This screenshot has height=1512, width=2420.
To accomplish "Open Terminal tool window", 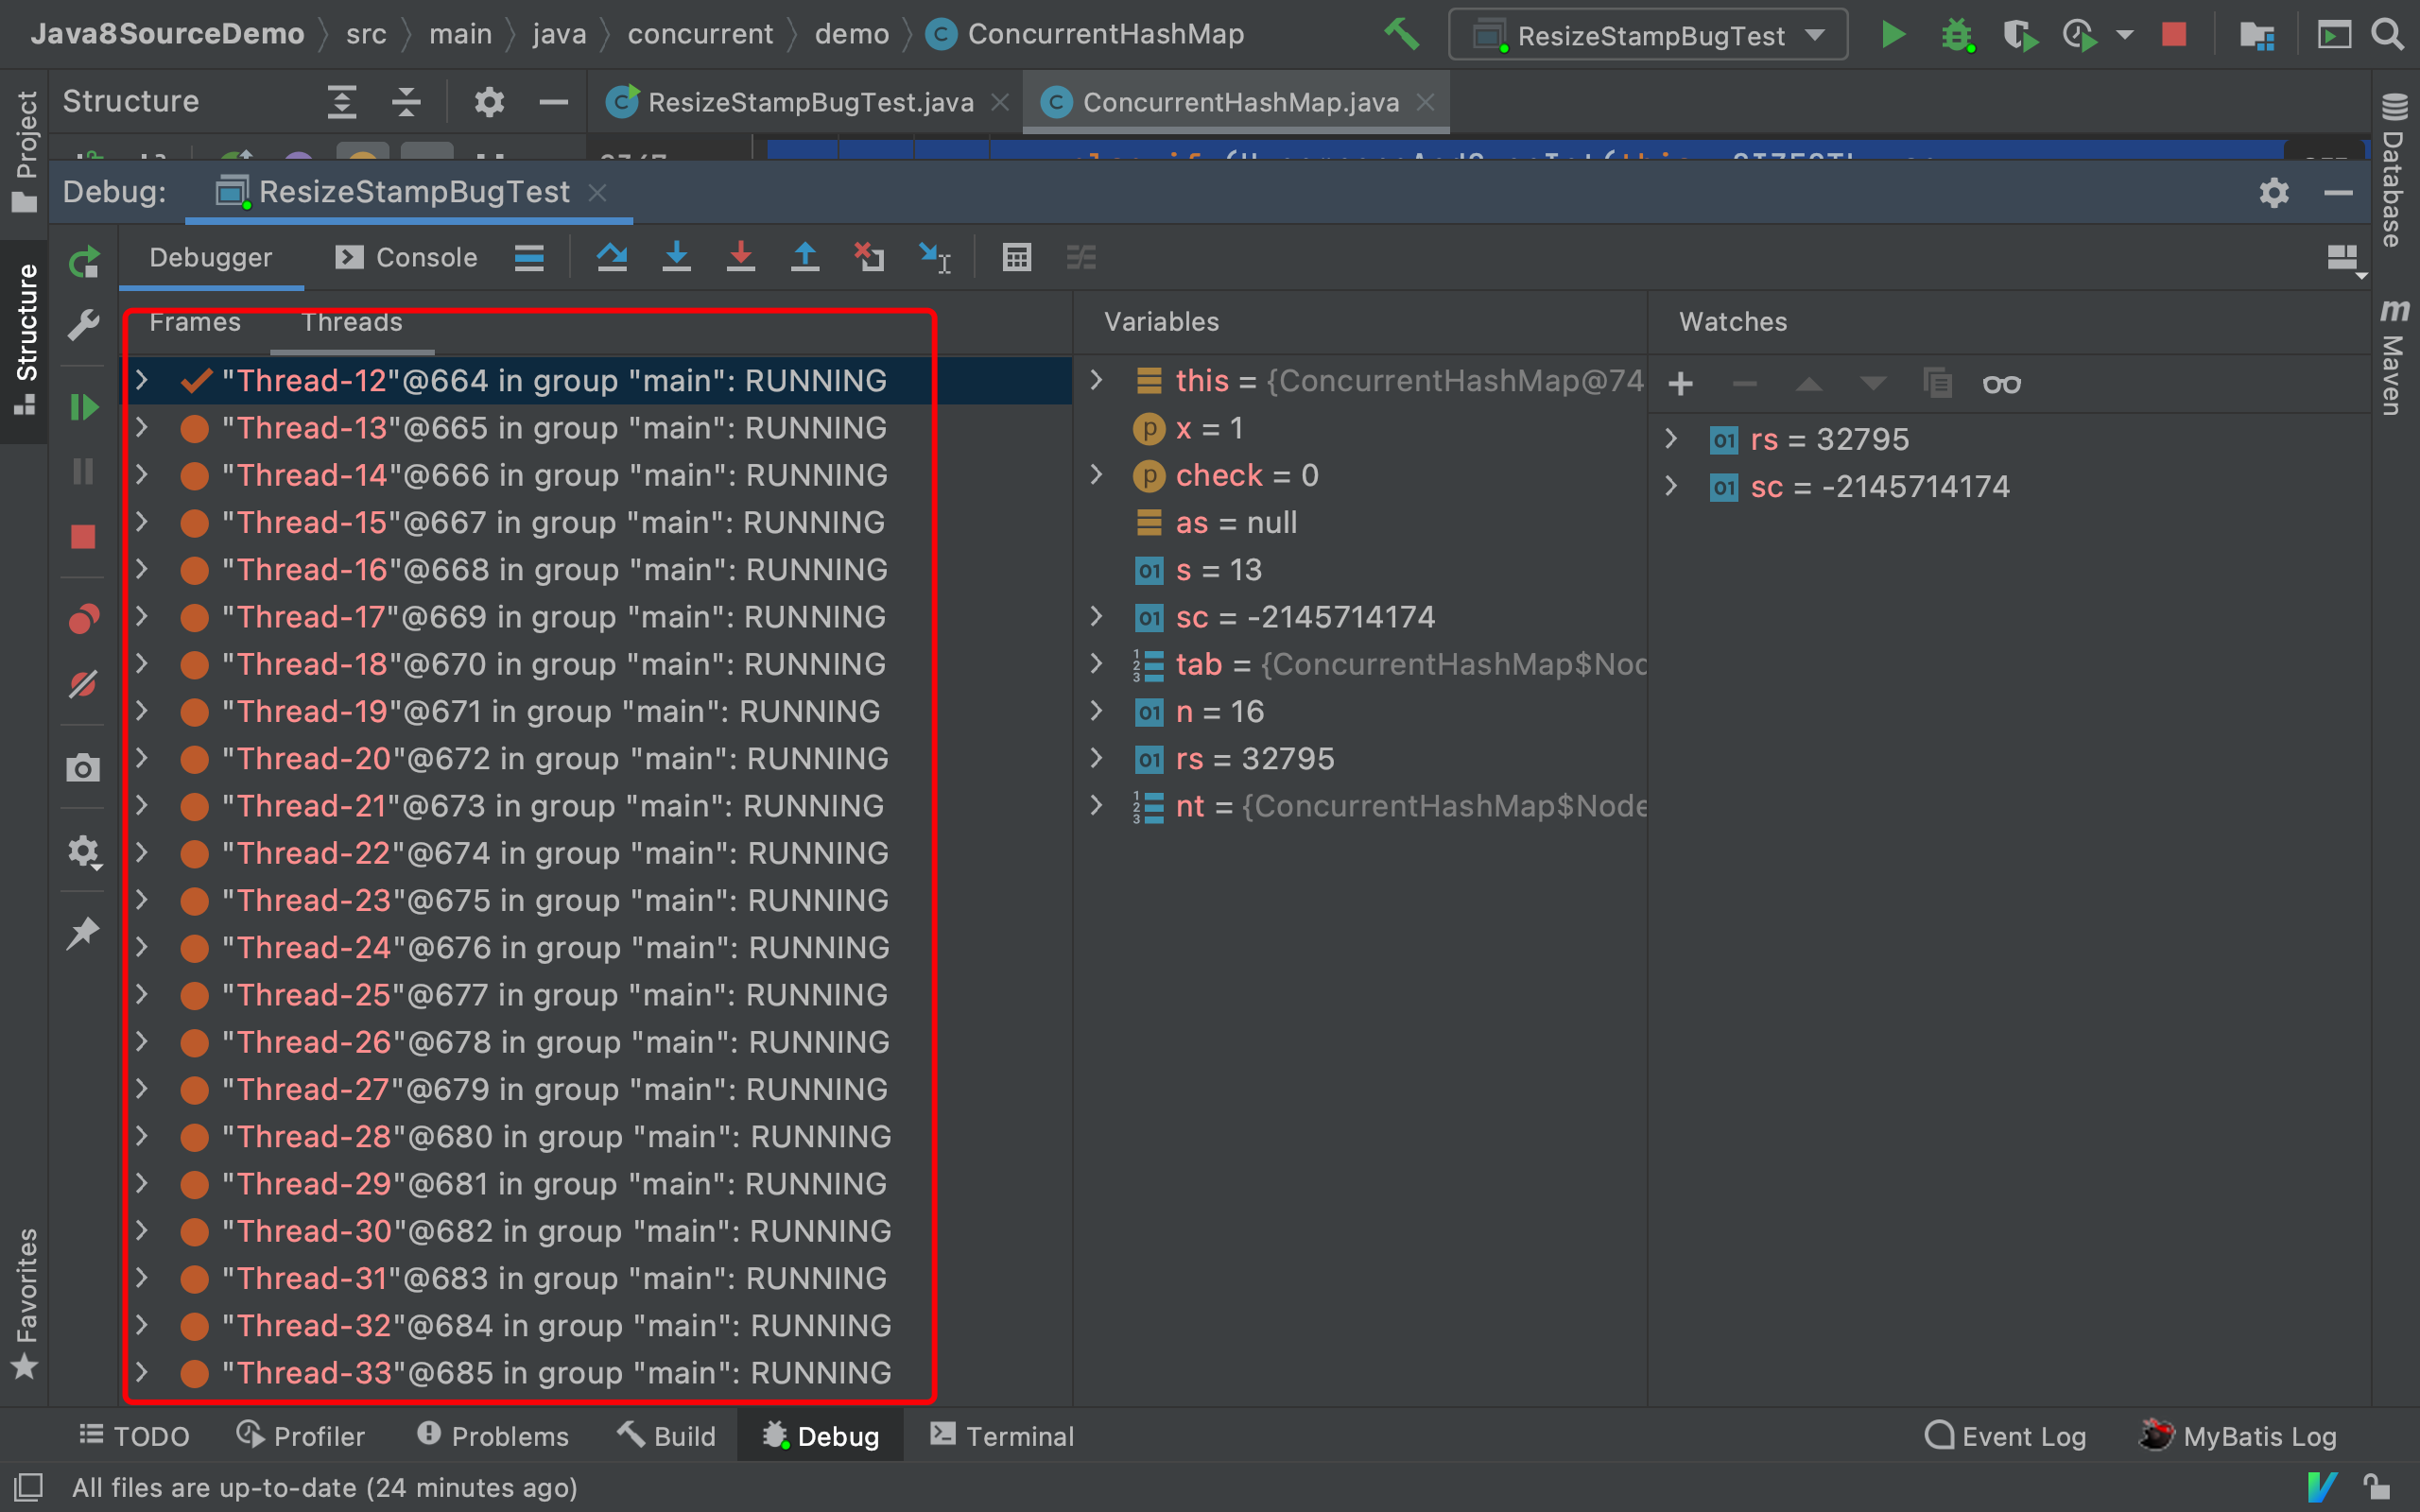I will click(x=1002, y=1436).
